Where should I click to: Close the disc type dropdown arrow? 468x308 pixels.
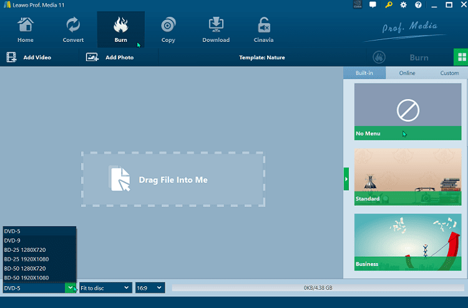click(x=71, y=288)
